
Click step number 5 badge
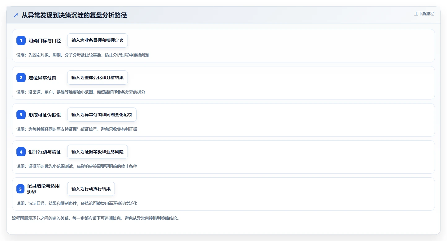[20, 189]
